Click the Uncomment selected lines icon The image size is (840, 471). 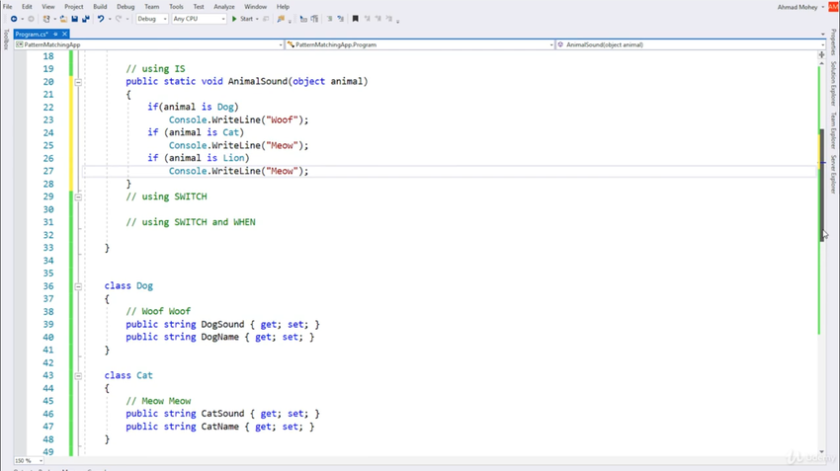314,19
